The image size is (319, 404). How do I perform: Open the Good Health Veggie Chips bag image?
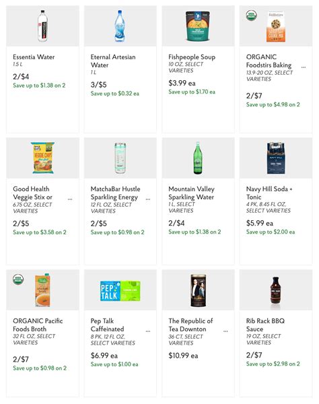point(43,158)
